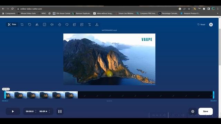The width and height of the screenshot is (221, 124).
Task: Open the Chrome three-dot menu
Action: point(218,9)
